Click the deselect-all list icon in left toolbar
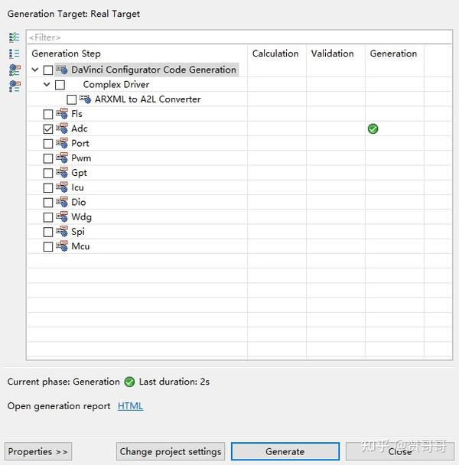Image resolution: width=459 pixels, height=465 pixels. tap(15, 54)
